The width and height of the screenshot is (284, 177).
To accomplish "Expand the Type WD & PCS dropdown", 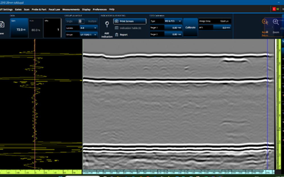I will pyautogui.click(x=173, y=21).
